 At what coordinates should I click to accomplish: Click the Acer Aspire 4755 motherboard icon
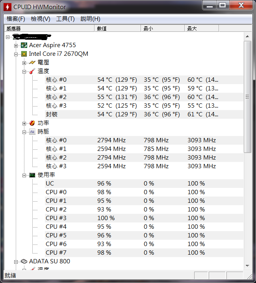tap(24, 45)
